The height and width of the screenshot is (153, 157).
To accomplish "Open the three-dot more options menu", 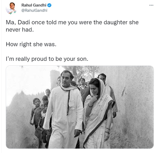I will tap(151, 5).
